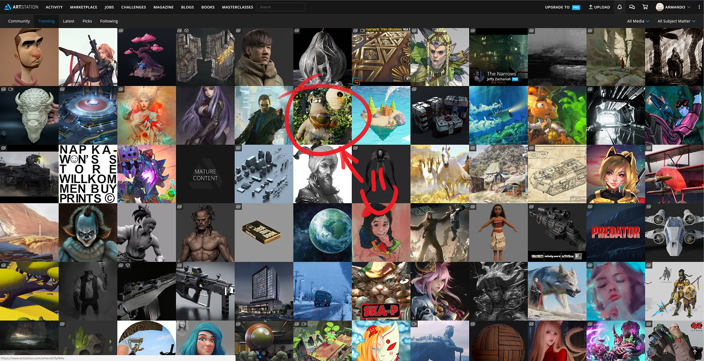The image size is (704, 361).
Task: Open the giant wolf artwork thumbnail
Action: point(557,291)
